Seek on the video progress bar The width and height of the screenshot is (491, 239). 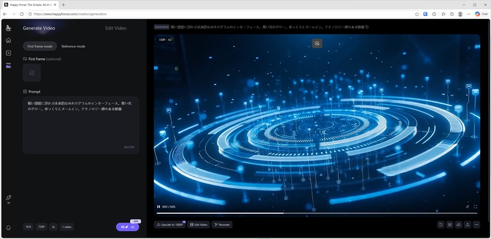pos(317,213)
